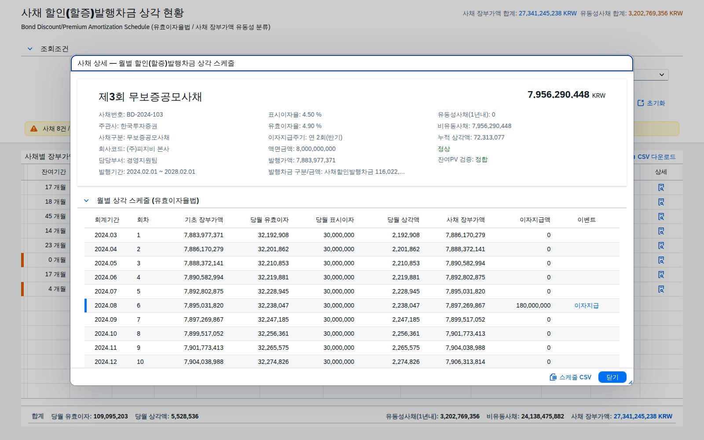This screenshot has height=440, width=704.
Task: Click the 7,956,290,448 KRW headline amount
Action: tap(567, 95)
